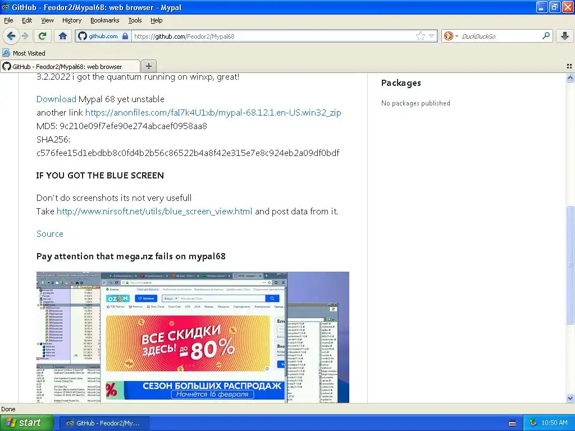
Task: Open the Ozon screenshot image
Action: (193, 337)
